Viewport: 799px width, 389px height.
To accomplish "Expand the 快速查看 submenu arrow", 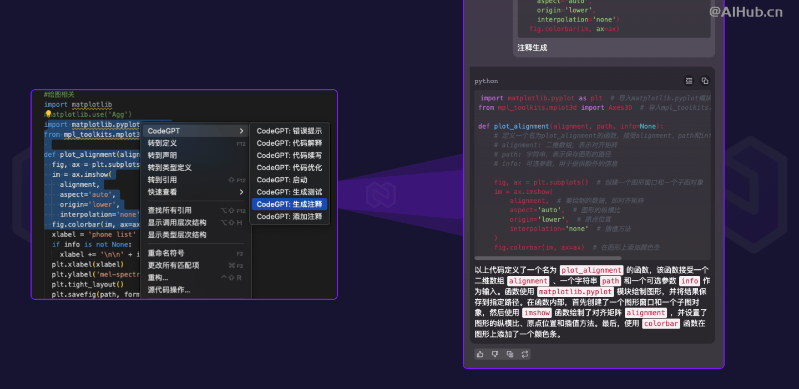I will [241, 192].
